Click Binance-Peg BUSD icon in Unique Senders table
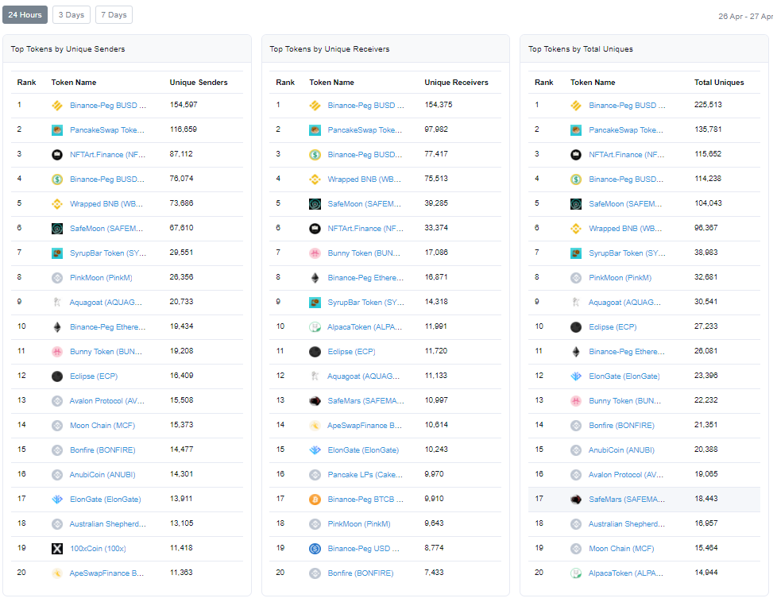This screenshot has width=777, height=602. 57,106
